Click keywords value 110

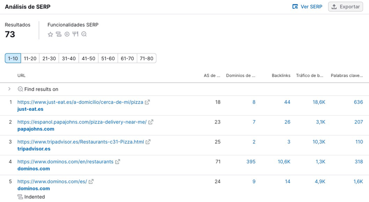click(359, 142)
